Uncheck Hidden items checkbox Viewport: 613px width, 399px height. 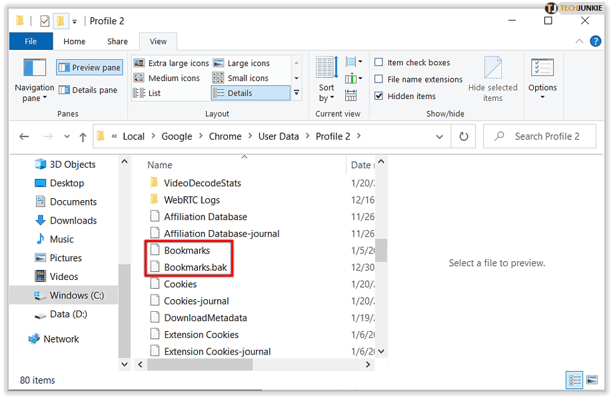click(378, 96)
